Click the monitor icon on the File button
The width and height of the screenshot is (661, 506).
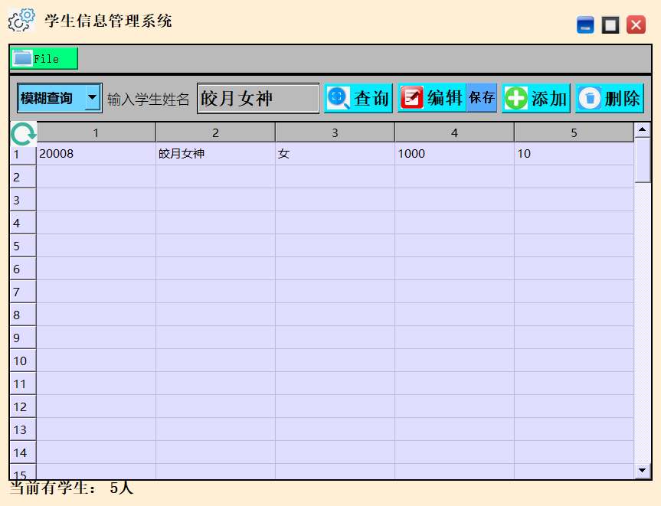pyautogui.click(x=24, y=57)
